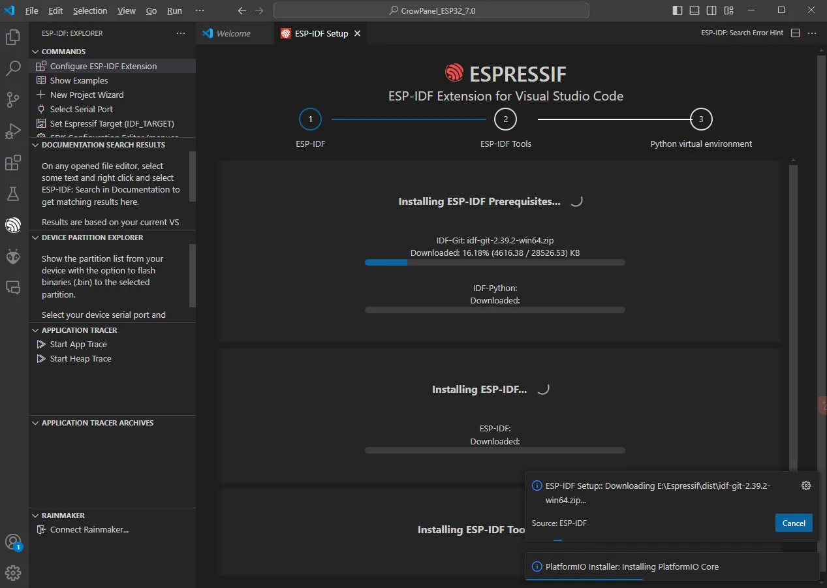Open the Extensions view
The height and width of the screenshot is (588, 827).
(13, 162)
